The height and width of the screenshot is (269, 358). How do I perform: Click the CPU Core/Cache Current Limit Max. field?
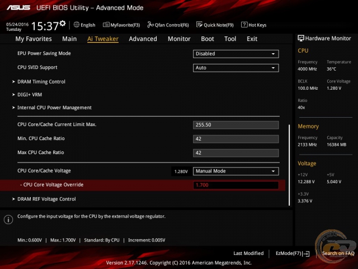pos(235,125)
